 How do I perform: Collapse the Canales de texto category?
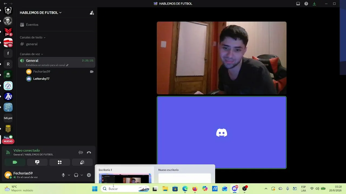pos(32,37)
